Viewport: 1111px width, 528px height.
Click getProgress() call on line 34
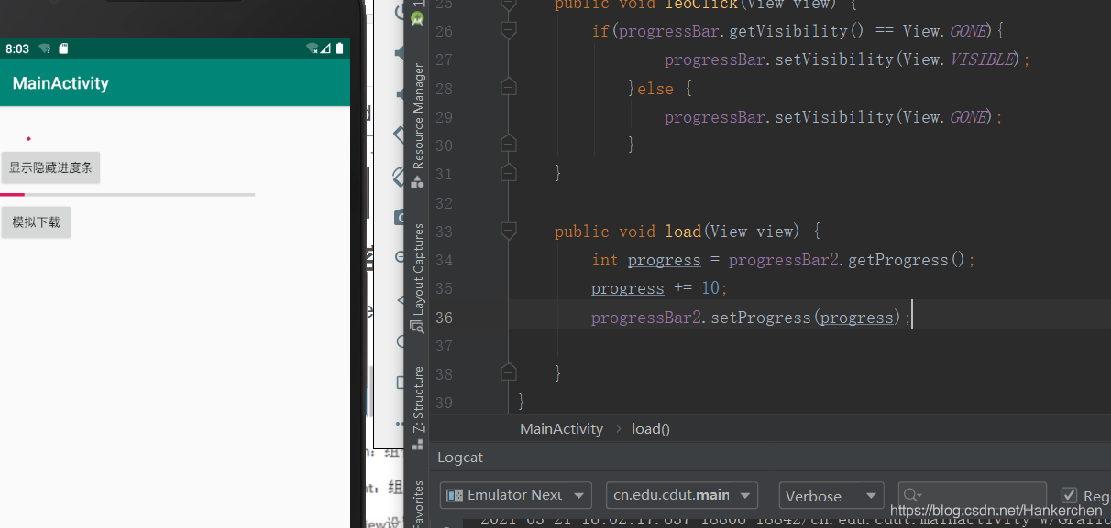coord(906,260)
